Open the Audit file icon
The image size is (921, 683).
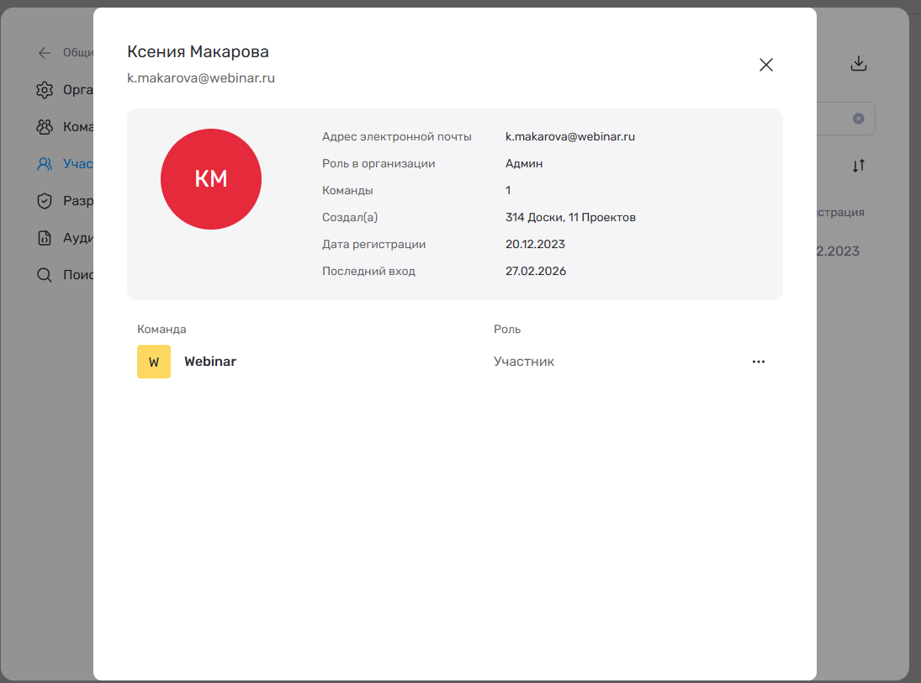coord(45,238)
